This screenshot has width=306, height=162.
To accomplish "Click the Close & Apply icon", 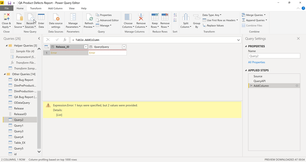I will click(x=6, y=17).
